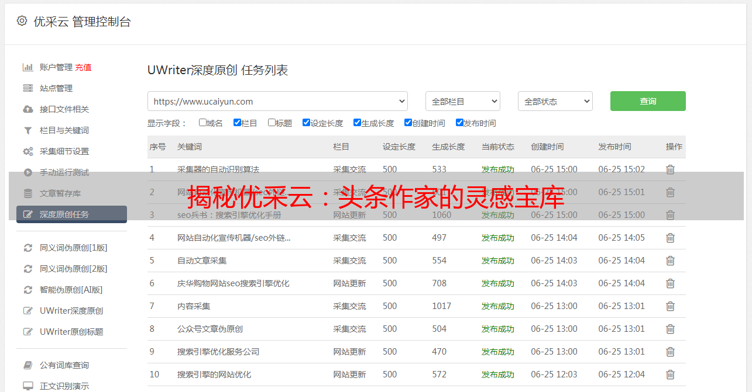This screenshot has width=752, height=392.
Task: Go to 公有词库查询 in the sidebar
Action: point(64,365)
